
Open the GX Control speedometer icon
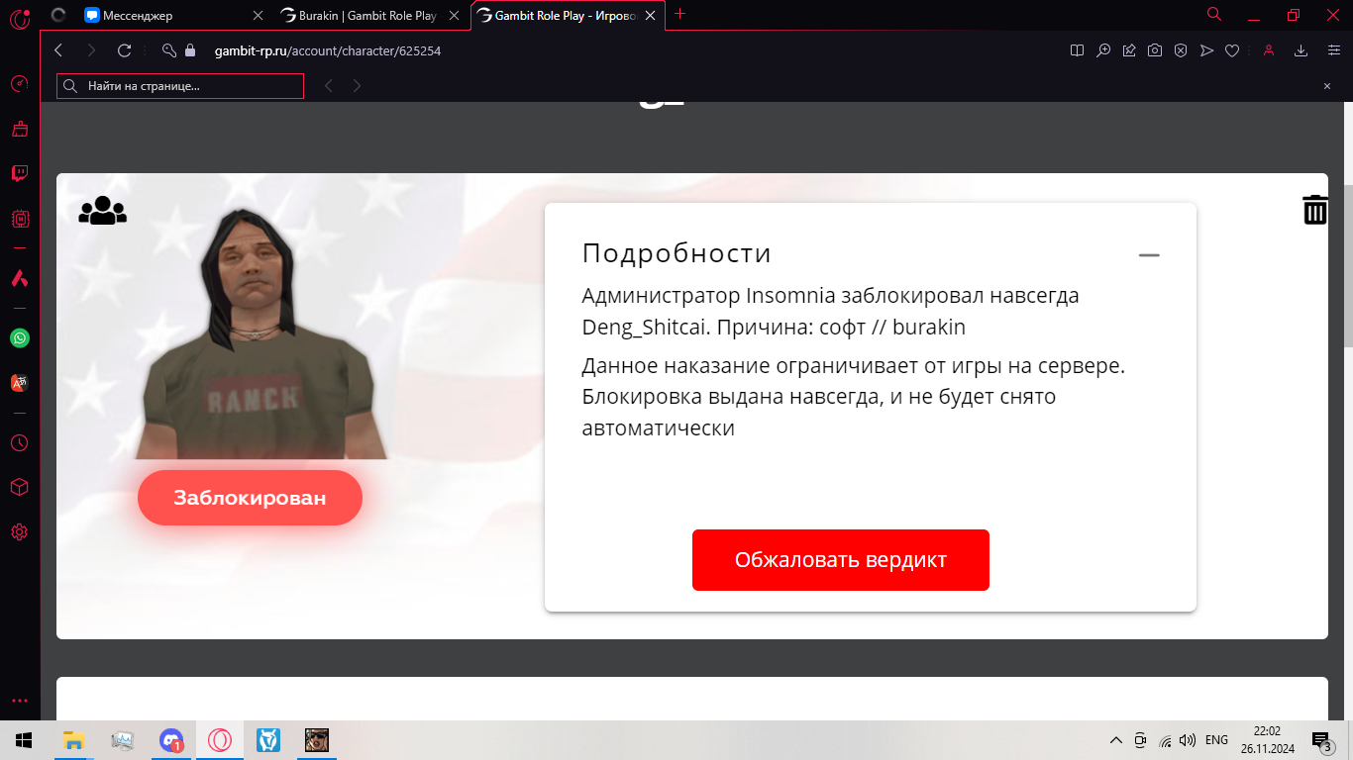click(19, 84)
